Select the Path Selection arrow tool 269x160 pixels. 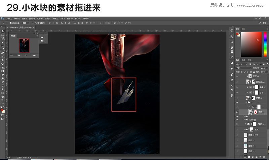tap(3, 89)
